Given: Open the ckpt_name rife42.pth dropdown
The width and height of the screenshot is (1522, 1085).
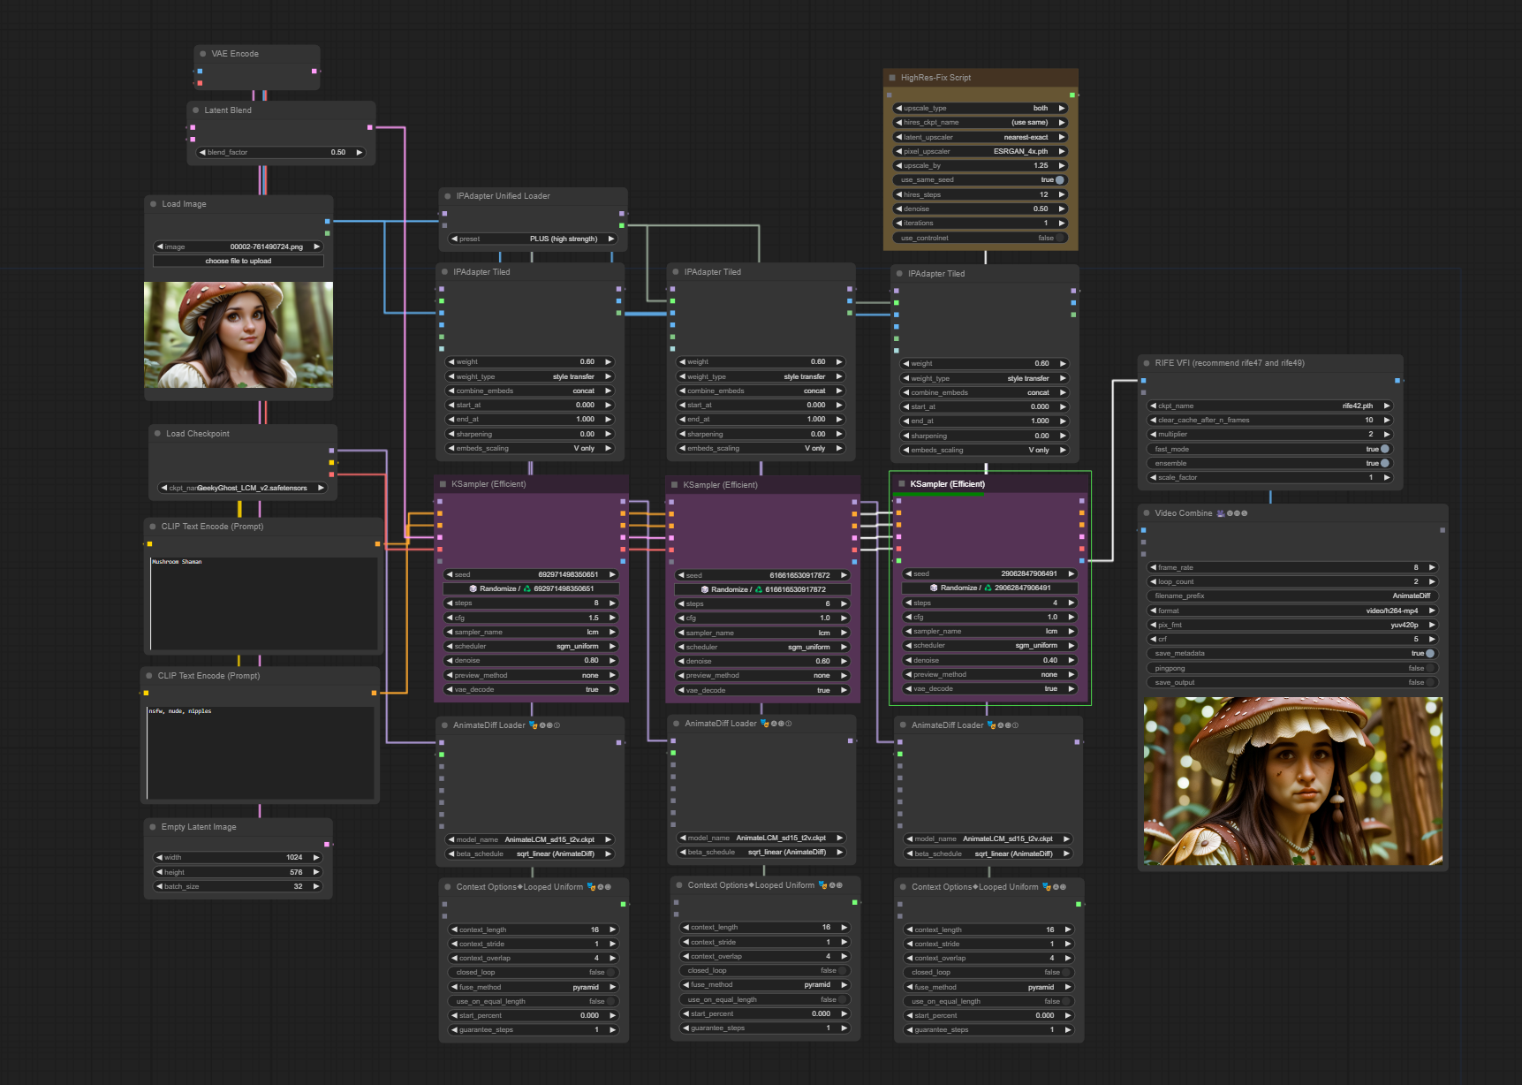Looking at the screenshot, I should coord(1270,406).
